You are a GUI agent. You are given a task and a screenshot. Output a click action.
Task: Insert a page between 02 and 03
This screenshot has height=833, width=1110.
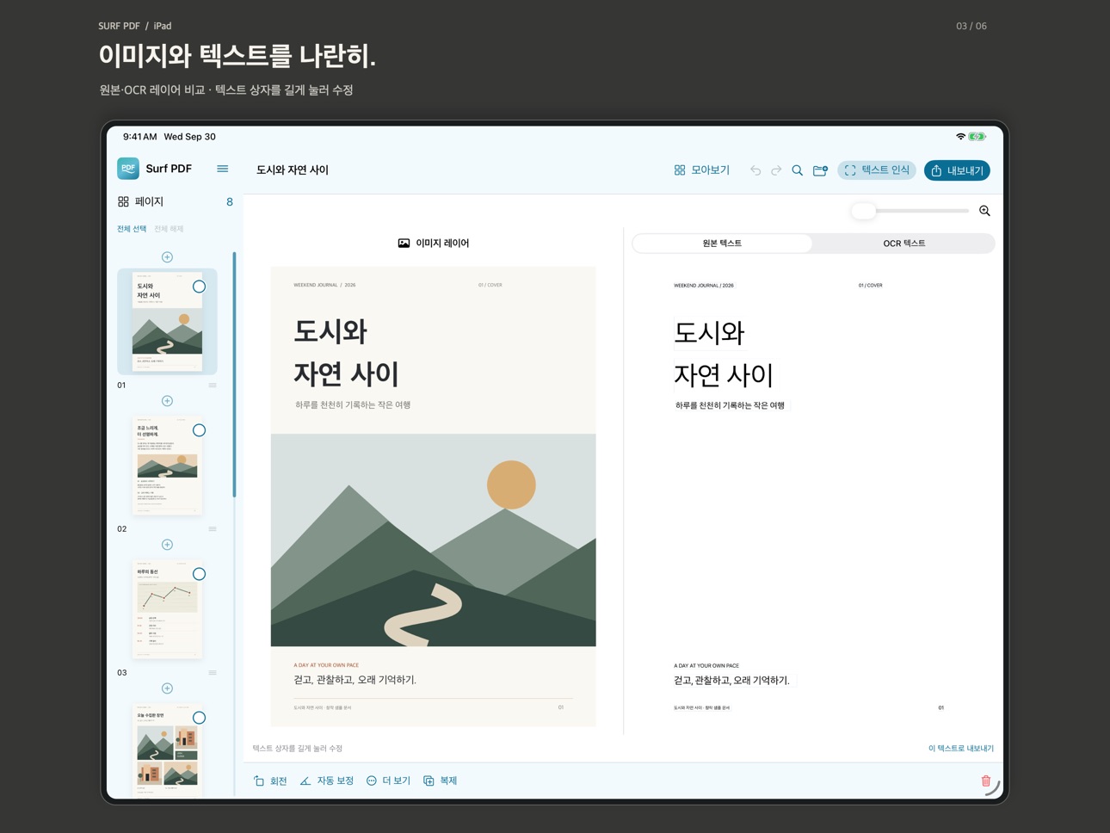tap(168, 545)
